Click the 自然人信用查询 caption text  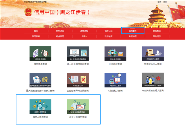40,117
